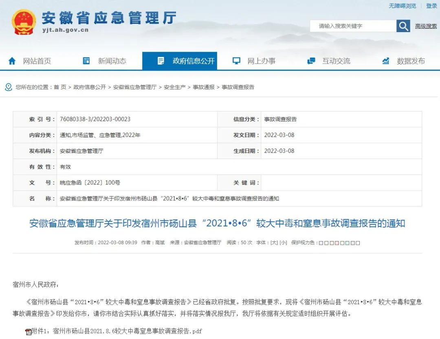
Task: Click the 内容分类 value row text
Action: pos(100,135)
